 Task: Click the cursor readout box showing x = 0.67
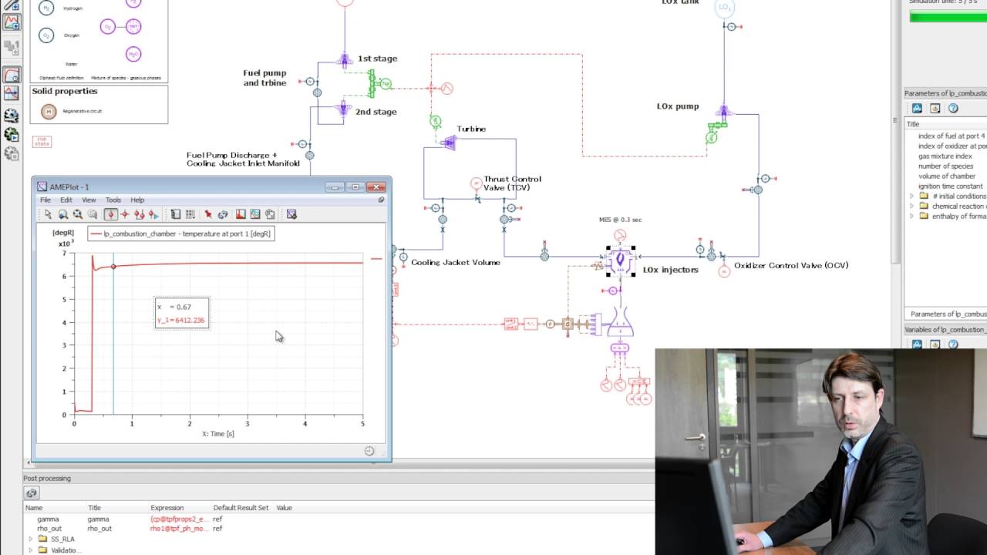point(182,313)
